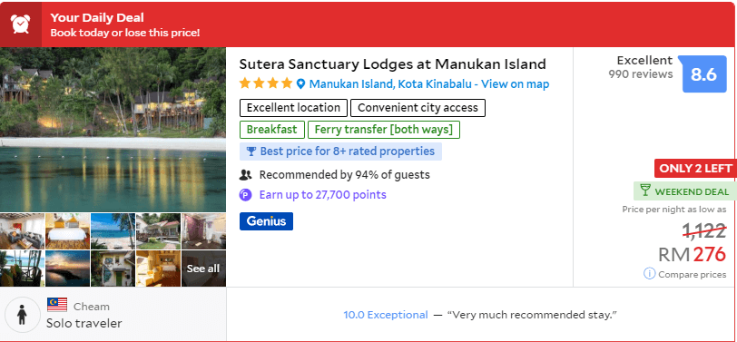Click the map pin location icon

300,84
